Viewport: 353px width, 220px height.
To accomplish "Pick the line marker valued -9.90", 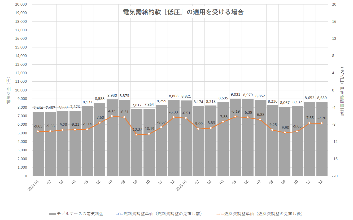I will point(285,133).
